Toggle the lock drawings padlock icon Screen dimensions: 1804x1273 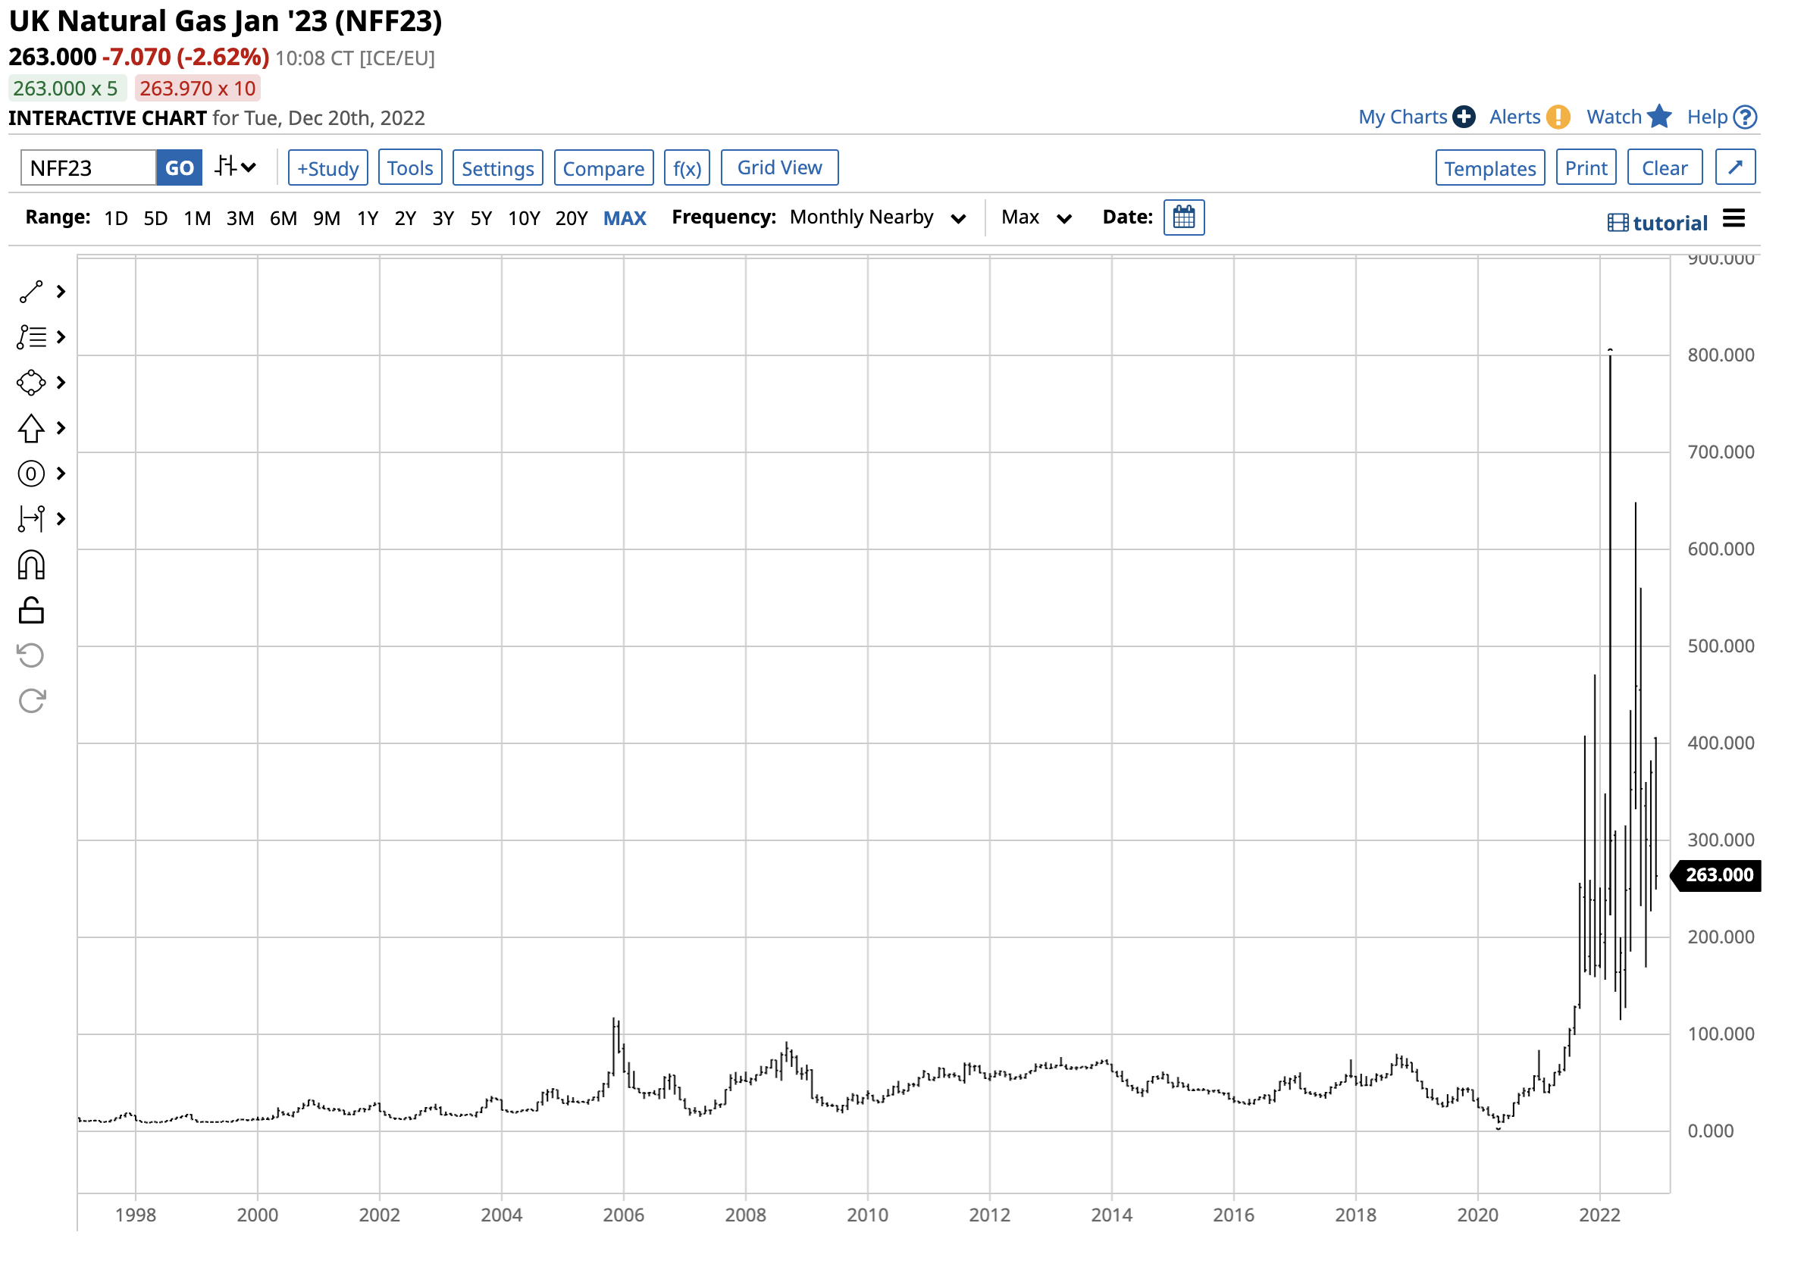pyautogui.click(x=30, y=610)
